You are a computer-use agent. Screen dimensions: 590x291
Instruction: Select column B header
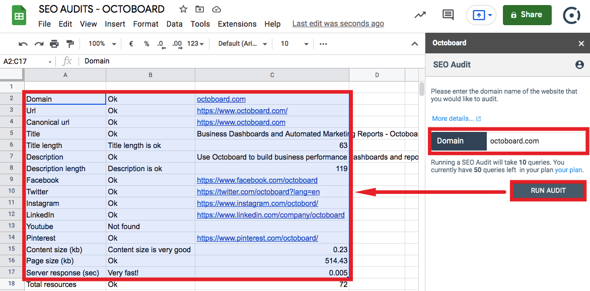(150, 76)
